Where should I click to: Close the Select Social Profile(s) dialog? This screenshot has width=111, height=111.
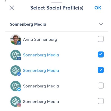[12, 8]
